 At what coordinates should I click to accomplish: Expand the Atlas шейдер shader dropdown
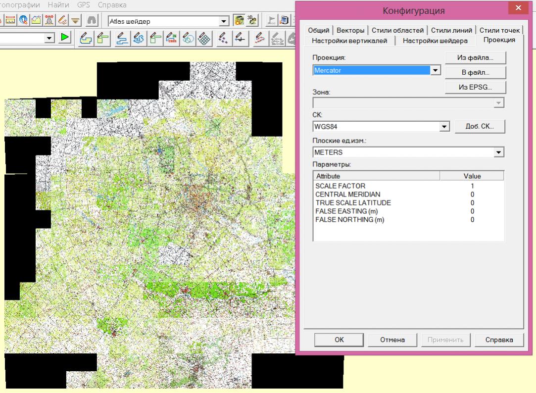(x=224, y=21)
